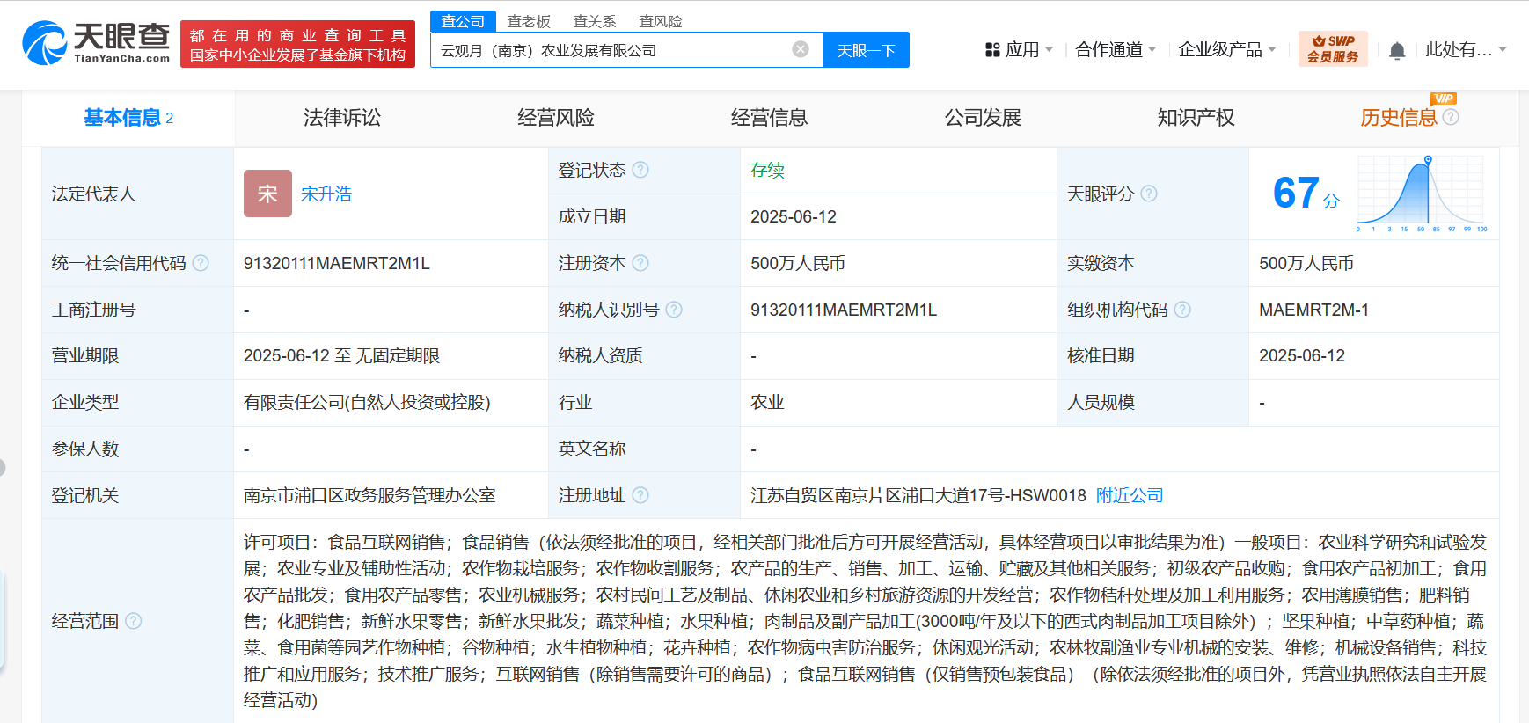Viewport: 1529px width, 723px height.
Task: Switch to the 经营风险 tab
Action: 556,118
